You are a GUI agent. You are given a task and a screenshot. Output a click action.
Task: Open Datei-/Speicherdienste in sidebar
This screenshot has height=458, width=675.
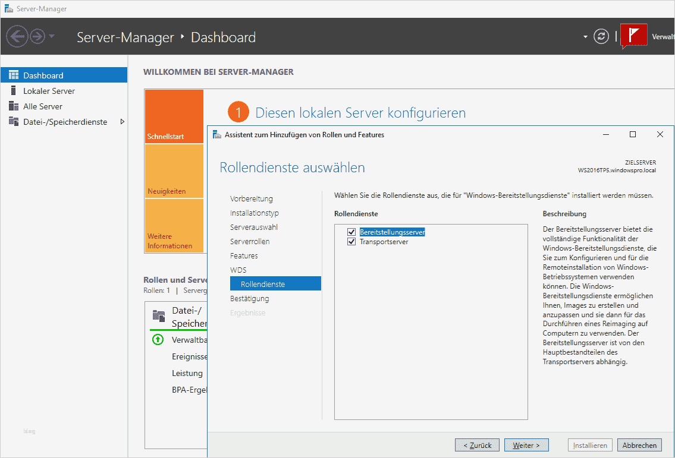64,122
